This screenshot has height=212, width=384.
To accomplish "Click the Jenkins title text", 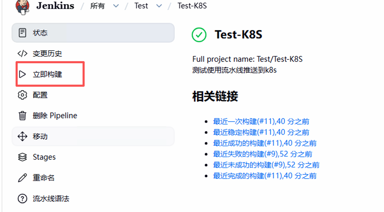I will [x=55, y=6].
